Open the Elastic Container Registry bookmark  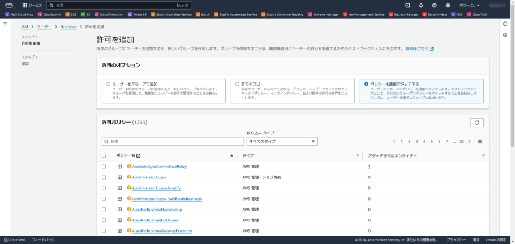click(282, 15)
